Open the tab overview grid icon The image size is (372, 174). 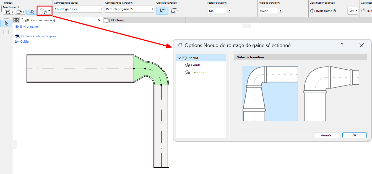pyautogui.click(x=16, y=20)
